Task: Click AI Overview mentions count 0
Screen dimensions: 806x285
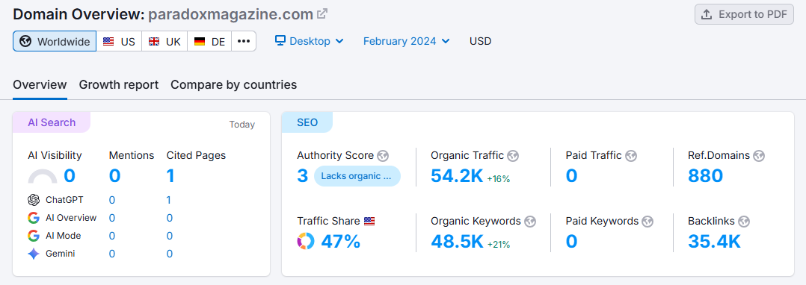Action: pyautogui.click(x=112, y=218)
